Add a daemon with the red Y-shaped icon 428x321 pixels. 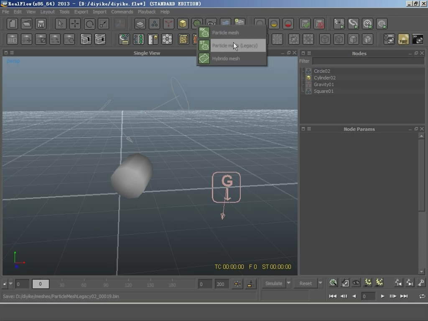pyautogui.click(x=168, y=24)
